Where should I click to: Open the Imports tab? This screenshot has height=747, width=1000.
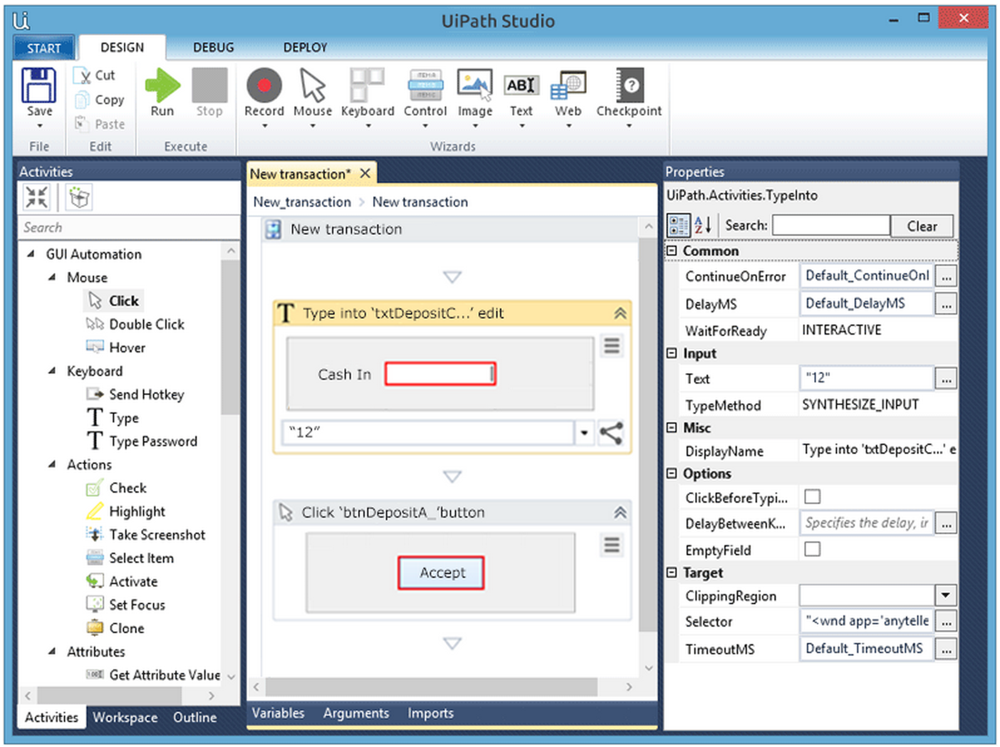click(430, 713)
